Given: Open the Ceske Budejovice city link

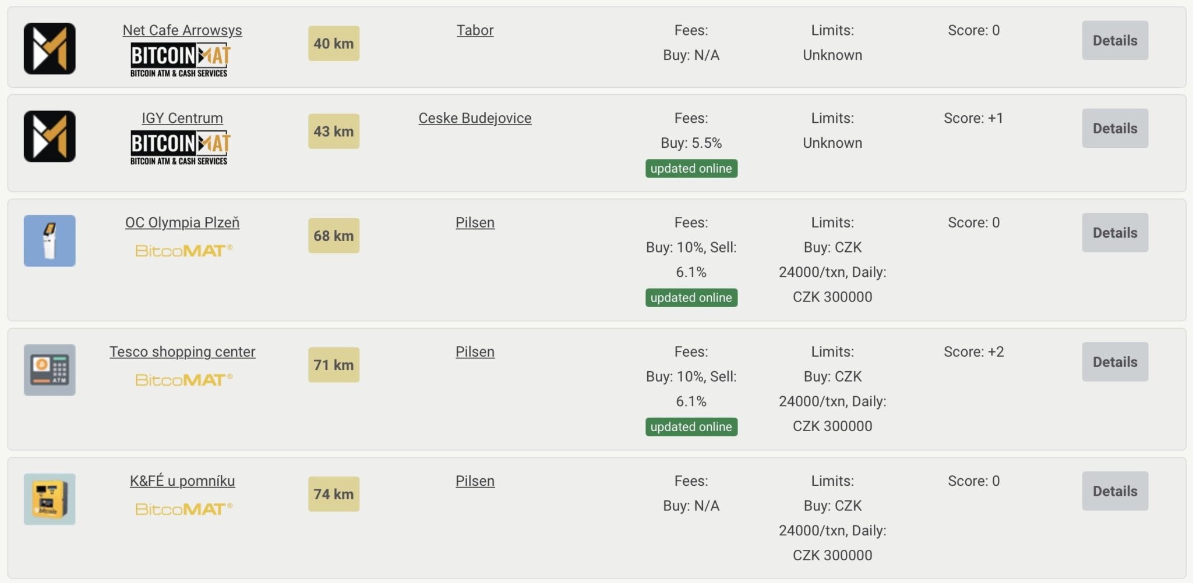Looking at the screenshot, I should [x=475, y=118].
